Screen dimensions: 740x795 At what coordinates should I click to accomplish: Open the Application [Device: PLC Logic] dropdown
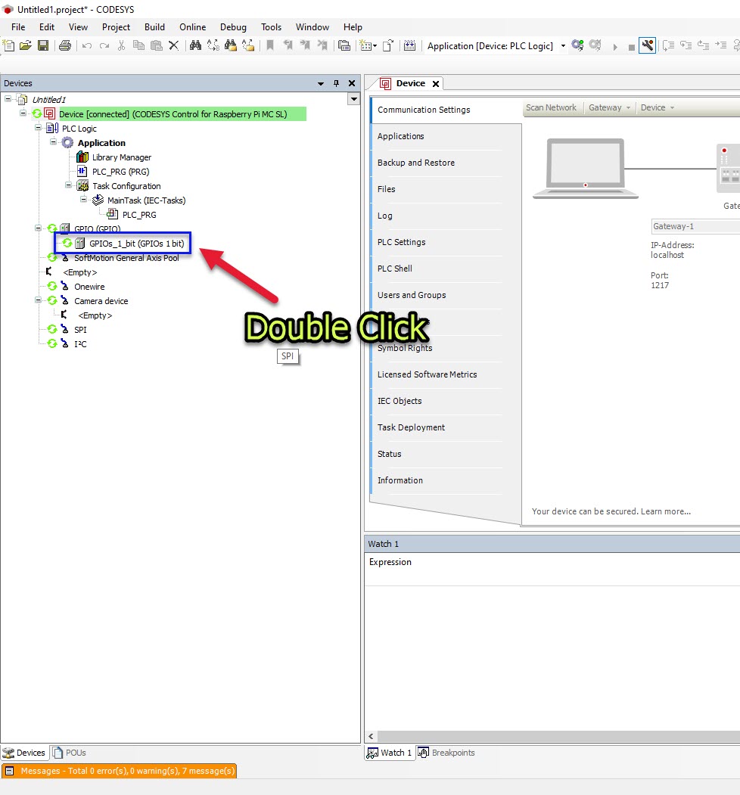point(563,45)
